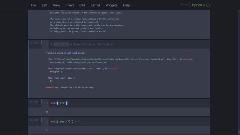Open the Insert menu

(x=70, y=5)
